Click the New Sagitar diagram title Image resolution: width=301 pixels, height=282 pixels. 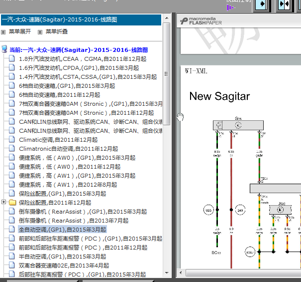point(219,96)
